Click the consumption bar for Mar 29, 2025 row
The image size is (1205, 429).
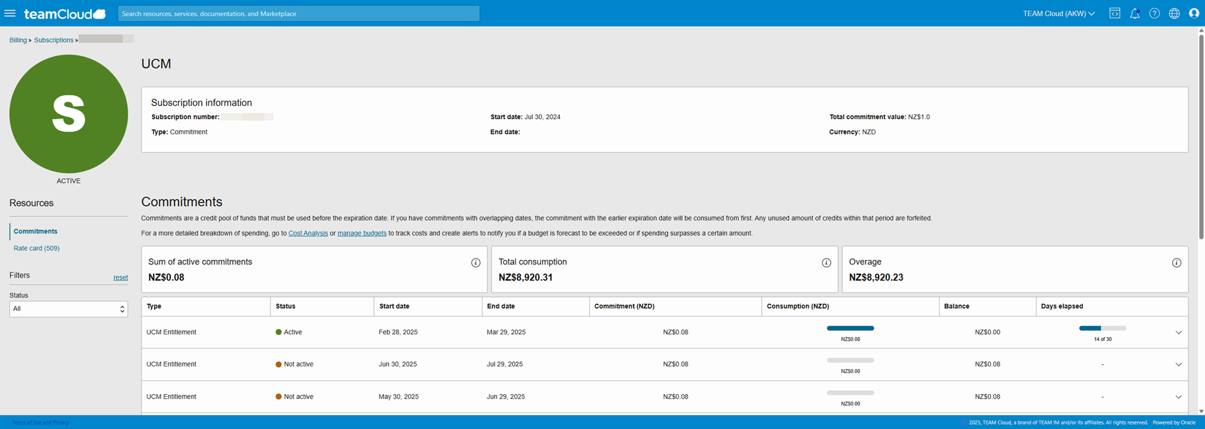[851, 328]
